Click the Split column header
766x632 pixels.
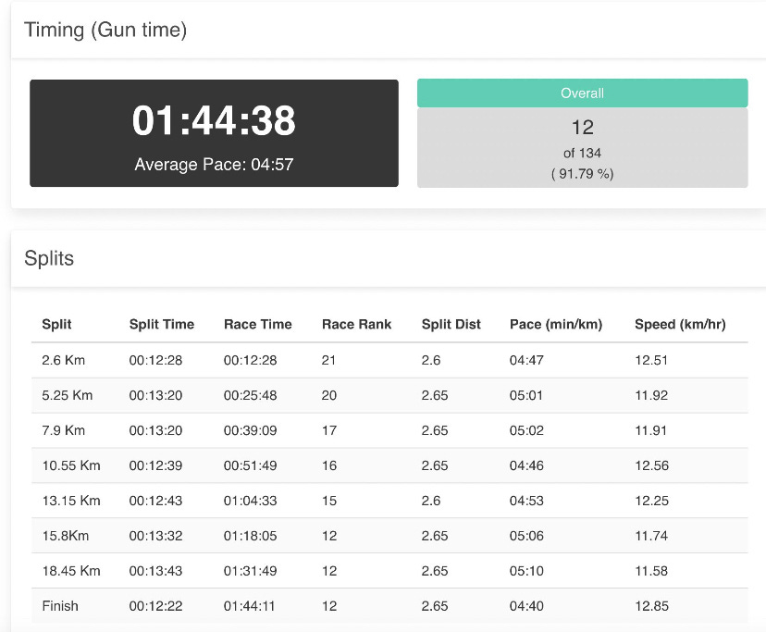56,325
